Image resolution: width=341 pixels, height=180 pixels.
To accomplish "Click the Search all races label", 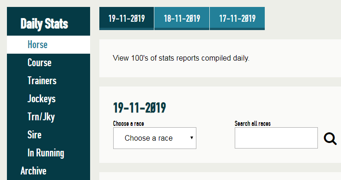I will (252, 124).
